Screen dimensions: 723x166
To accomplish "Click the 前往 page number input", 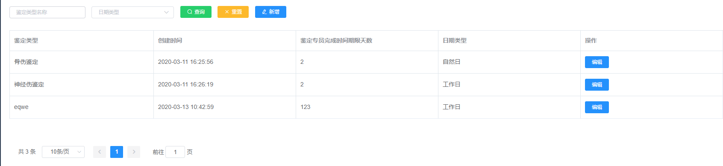I will tap(175, 152).
